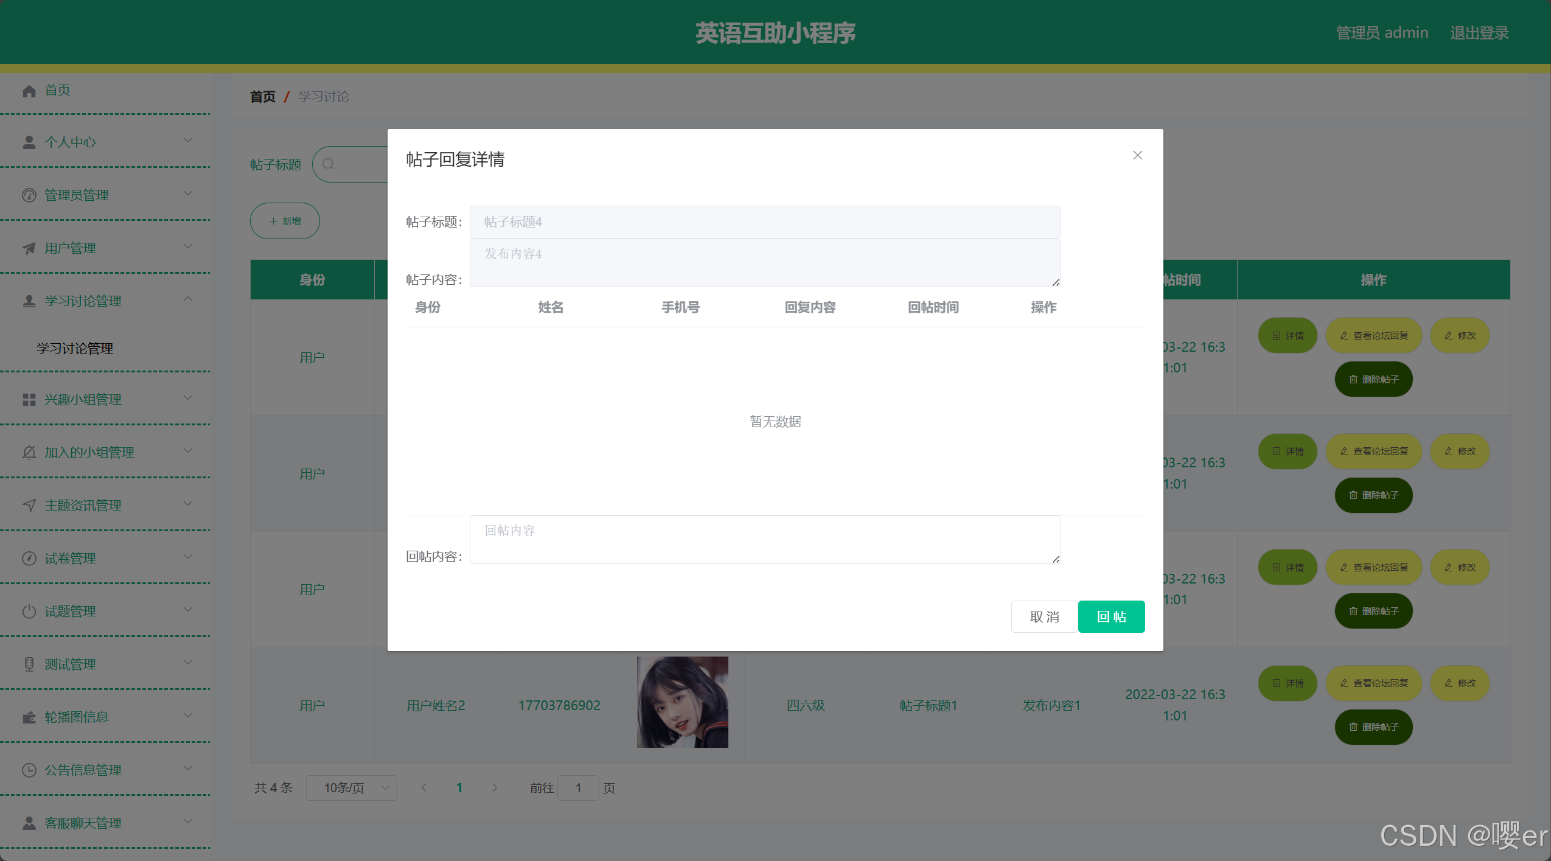Click the 用户管理 paper plane icon
Viewport: 1551px width, 861px height.
[29, 248]
